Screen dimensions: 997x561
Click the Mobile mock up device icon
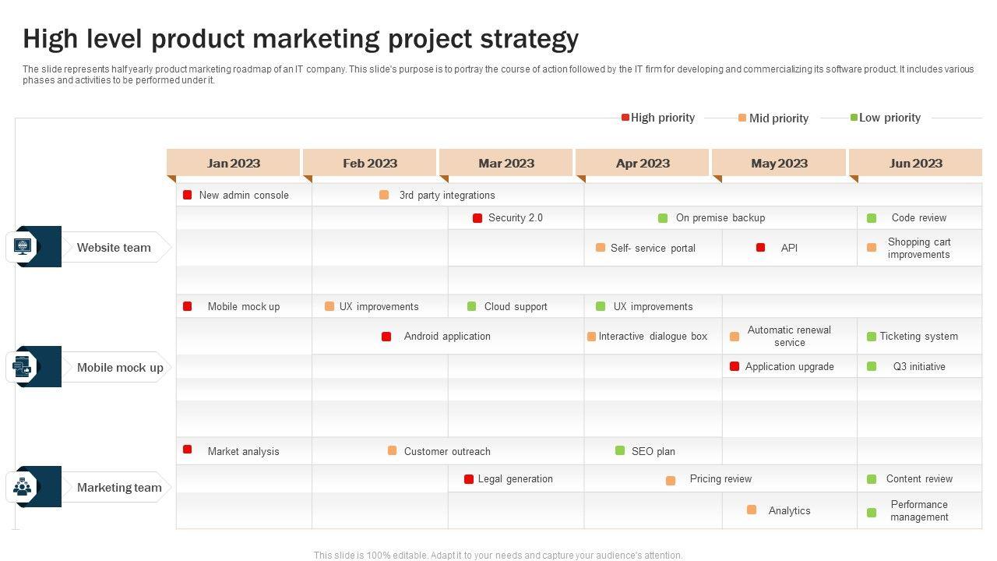point(22,367)
